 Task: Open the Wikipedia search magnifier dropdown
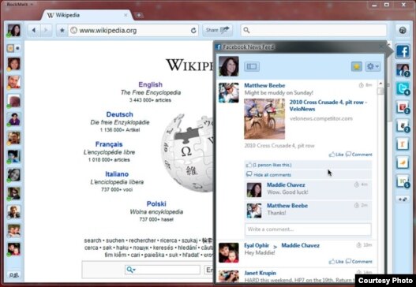tap(131, 270)
